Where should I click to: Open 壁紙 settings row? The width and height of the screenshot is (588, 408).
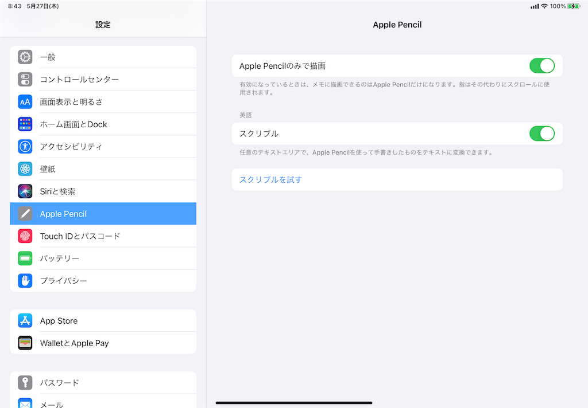click(103, 169)
